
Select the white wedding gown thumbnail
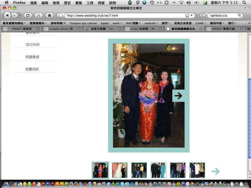pos(120,170)
